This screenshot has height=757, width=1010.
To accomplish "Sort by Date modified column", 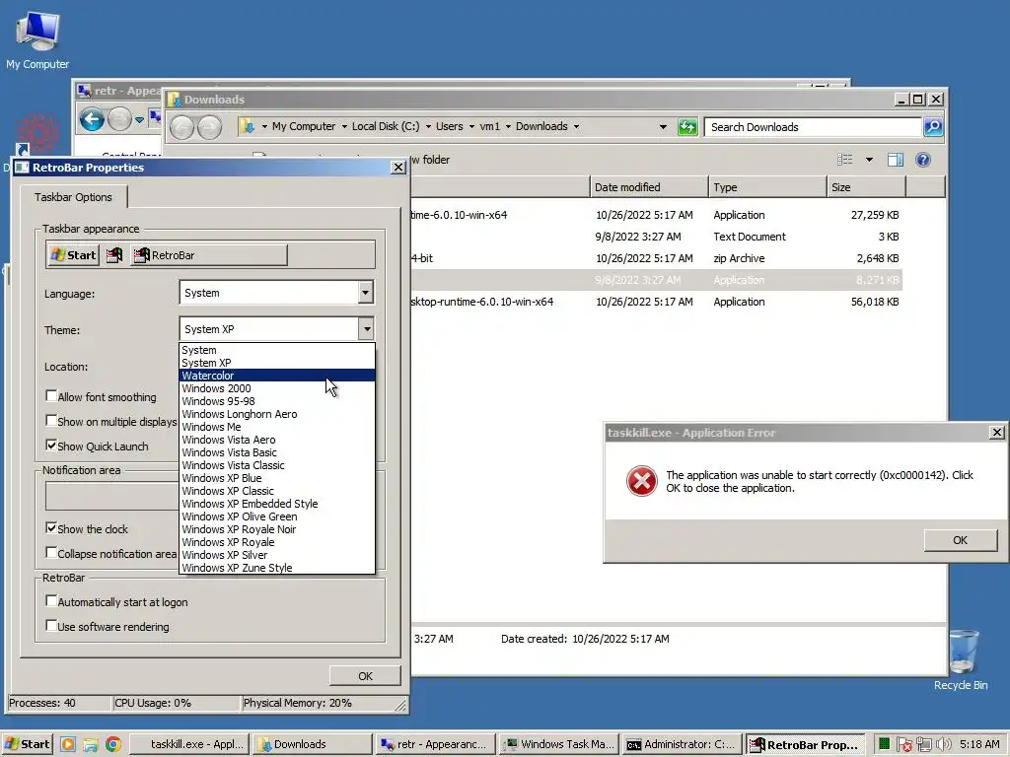I will point(649,187).
